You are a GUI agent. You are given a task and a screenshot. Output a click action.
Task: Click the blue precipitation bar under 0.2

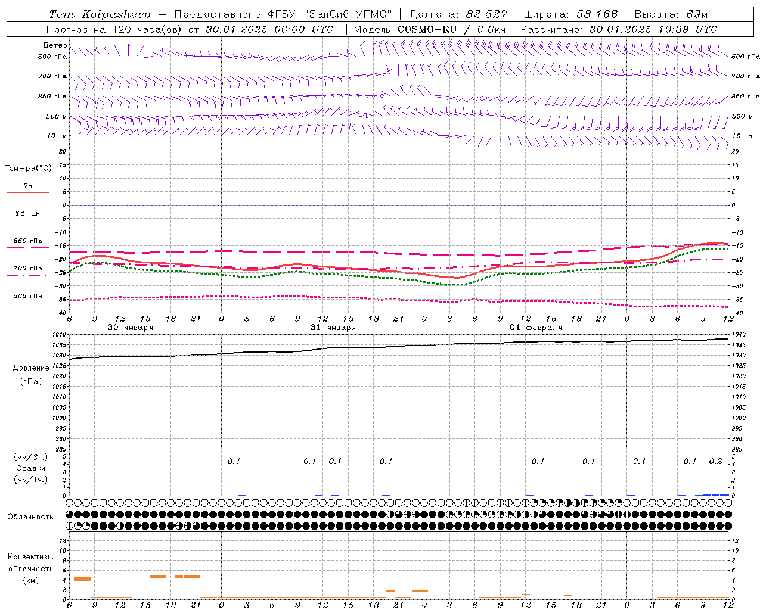[x=715, y=494]
